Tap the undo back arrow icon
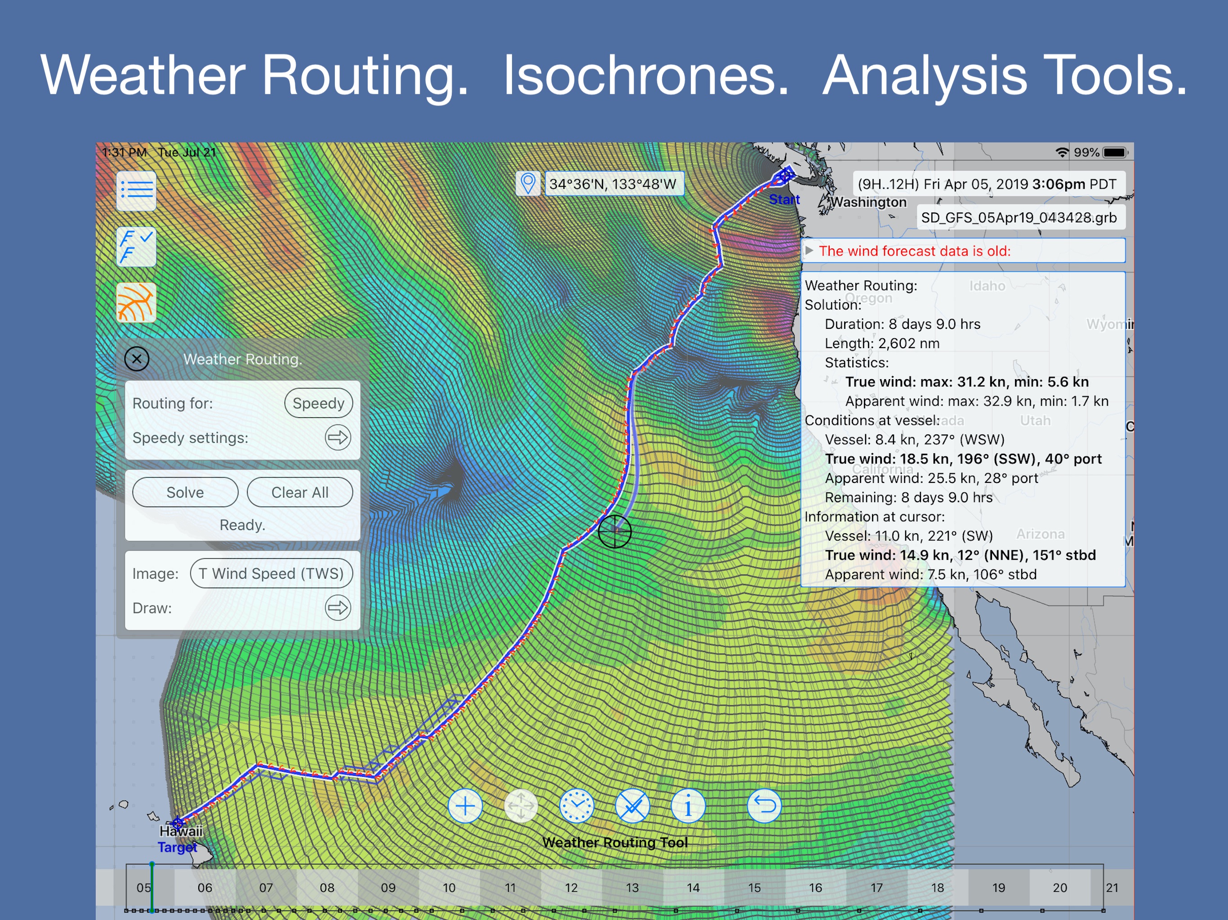 [765, 806]
